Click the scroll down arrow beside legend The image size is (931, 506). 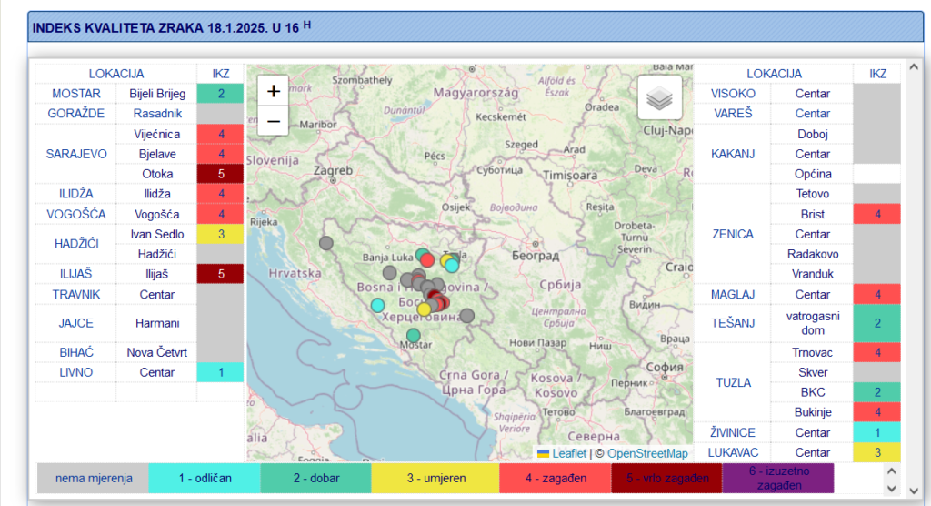[x=890, y=486]
